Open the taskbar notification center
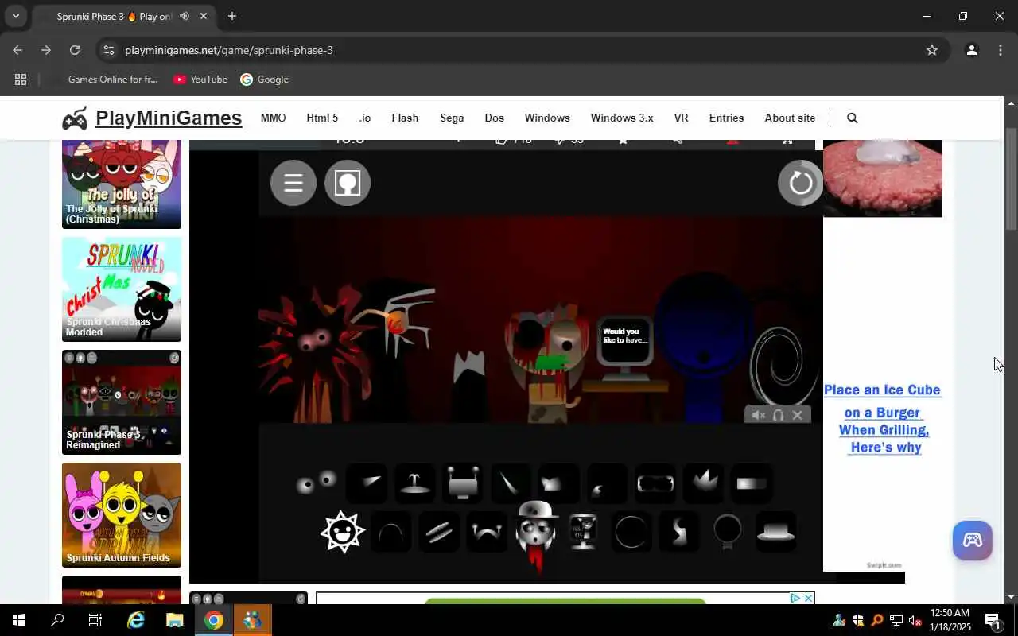 click(993, 620)
